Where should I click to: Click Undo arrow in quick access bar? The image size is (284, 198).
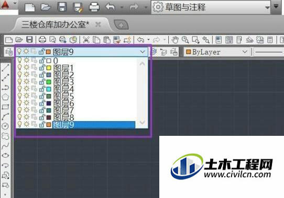tap(110, 7)
